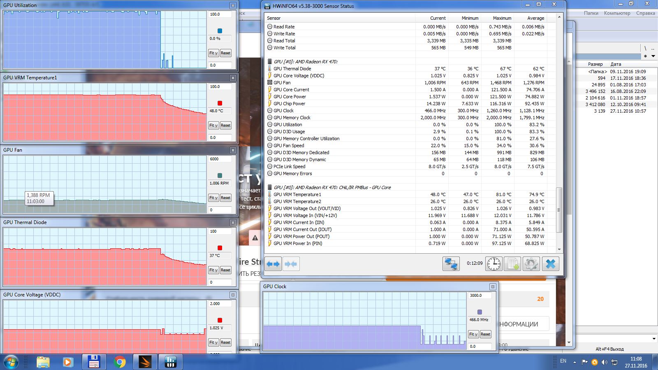
Task: Change the purple GPU Clock graph color
Action: click(480, 312)
